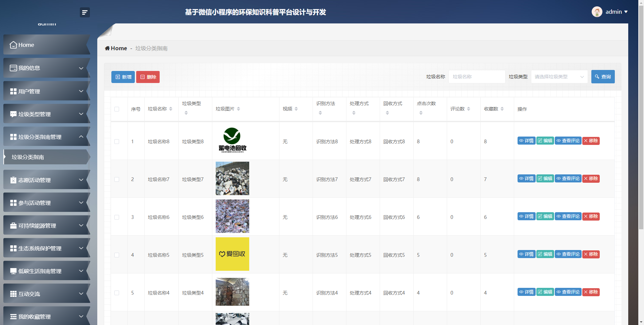Image resolution: width=644 pixels, height=325 pixels.
Task: Open Home menu item in sidebar
Action: coord(46,45)
